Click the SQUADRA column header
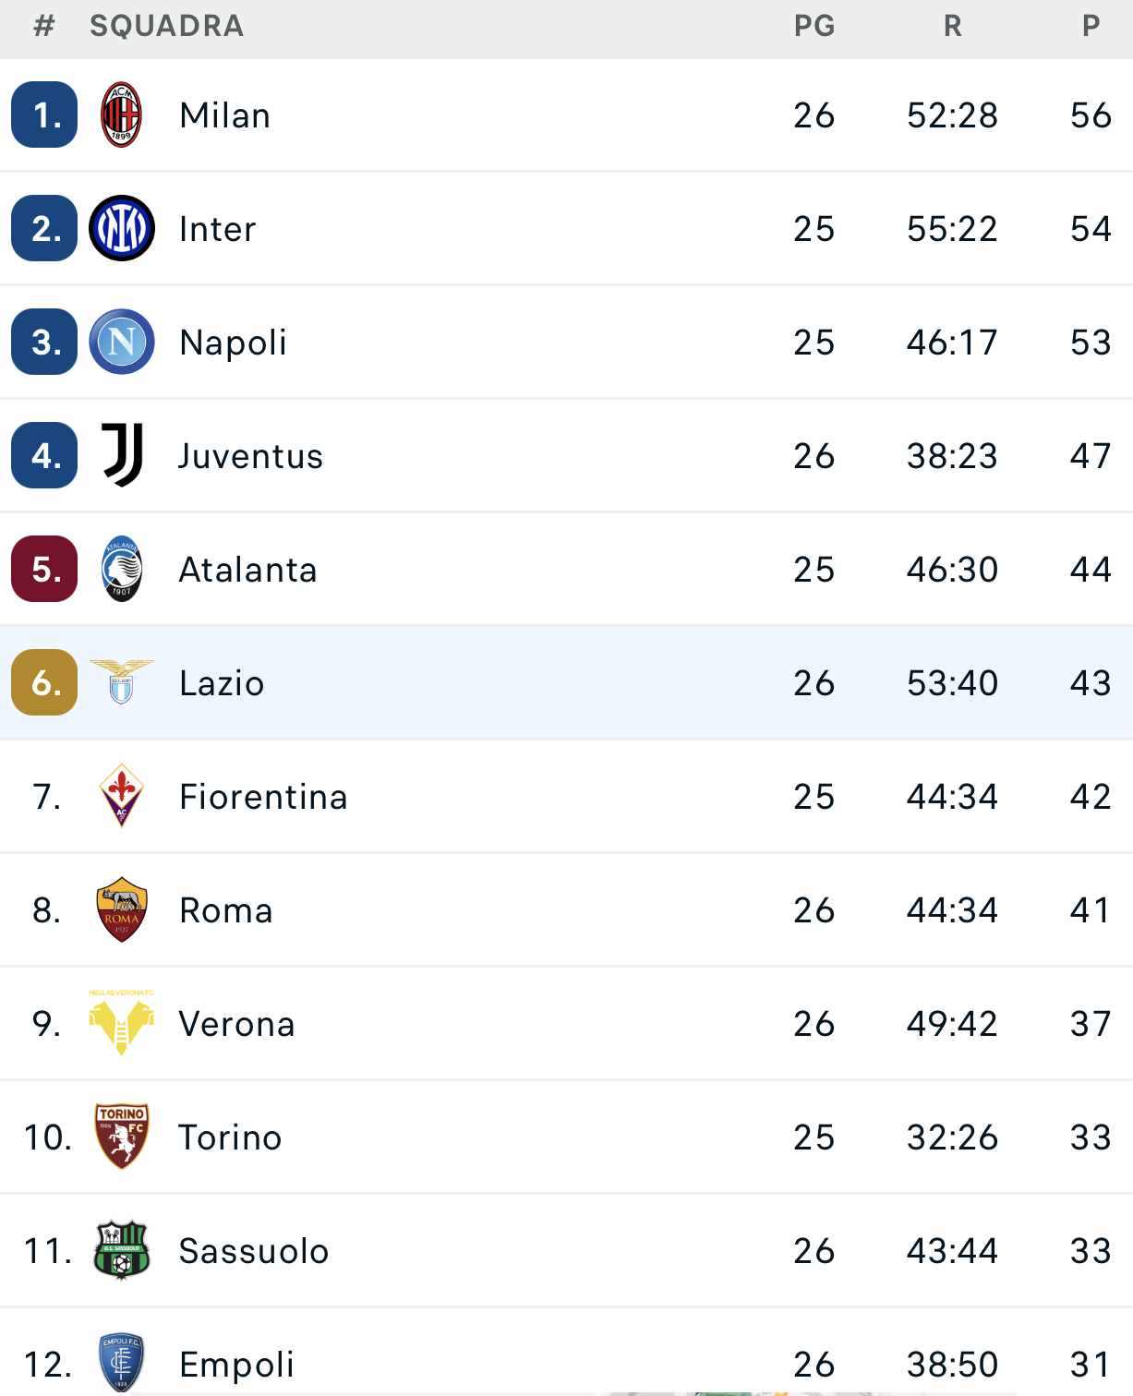This screenshot has height=1396, width=1133. pos(166,26)
